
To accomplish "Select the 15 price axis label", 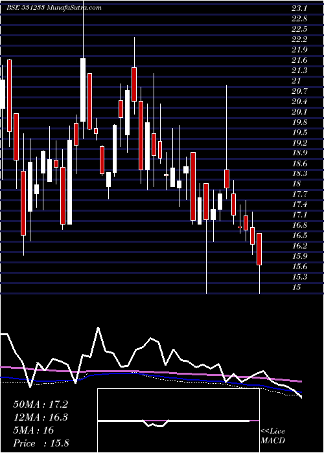I will pos(296,287).
